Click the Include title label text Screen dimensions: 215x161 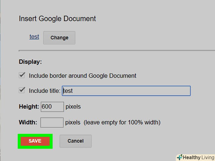pyautogui.click(x=44, y=91)
